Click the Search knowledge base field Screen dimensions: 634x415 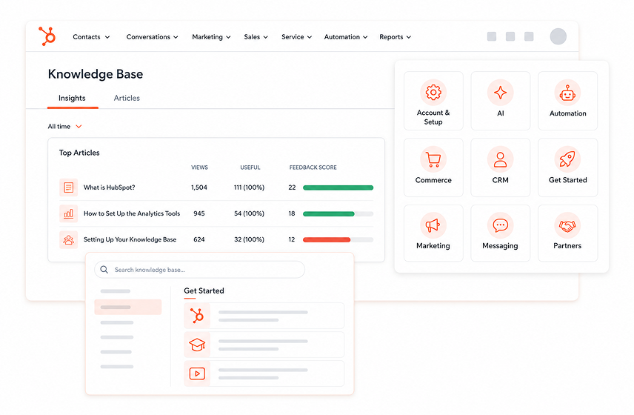pos(199,270)
